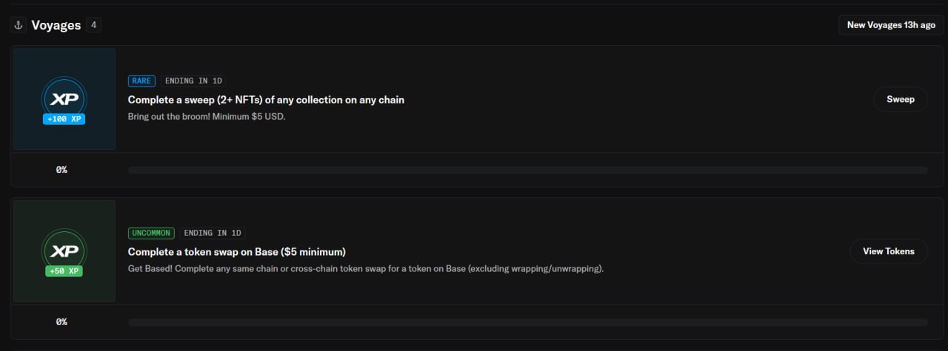Click the anchor icon beside Voyages
Image resolution: width=948 pixels, height=351 pixels.
click(19, 25)
